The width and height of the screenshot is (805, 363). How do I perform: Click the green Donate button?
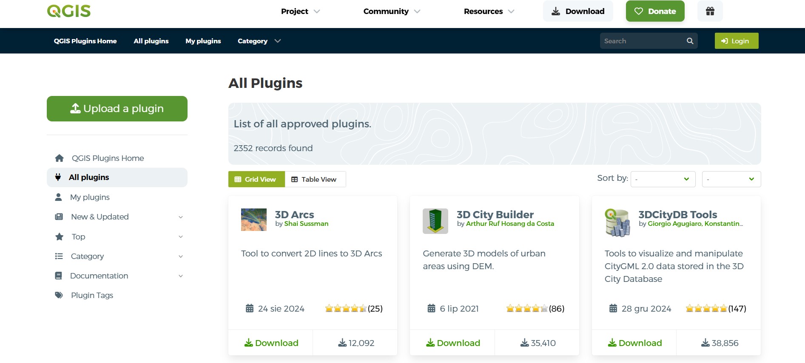tap(655, 11)
